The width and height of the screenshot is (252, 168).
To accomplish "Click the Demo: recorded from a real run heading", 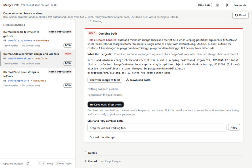I will 23,13.
